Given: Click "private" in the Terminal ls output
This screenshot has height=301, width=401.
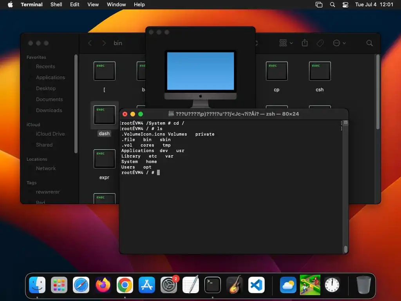Looking at the screenshot, I should 205,134.
